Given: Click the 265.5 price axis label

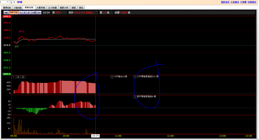Looking at the screenshot, I should pyautogui.click(x=7, y=53).
